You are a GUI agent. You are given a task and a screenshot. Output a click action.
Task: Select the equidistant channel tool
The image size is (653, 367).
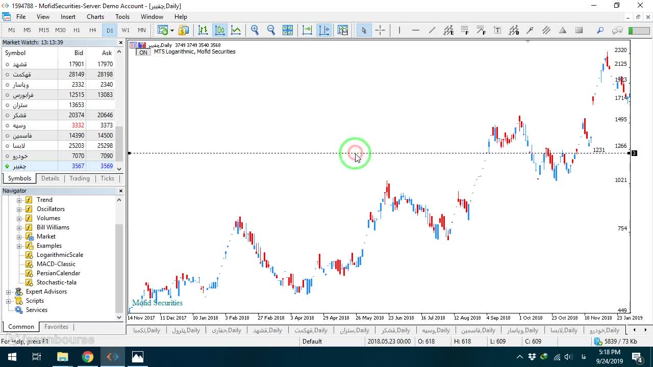point(546,30)
